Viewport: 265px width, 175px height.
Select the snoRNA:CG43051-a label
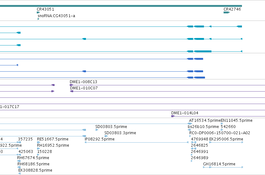pos(56,16)
